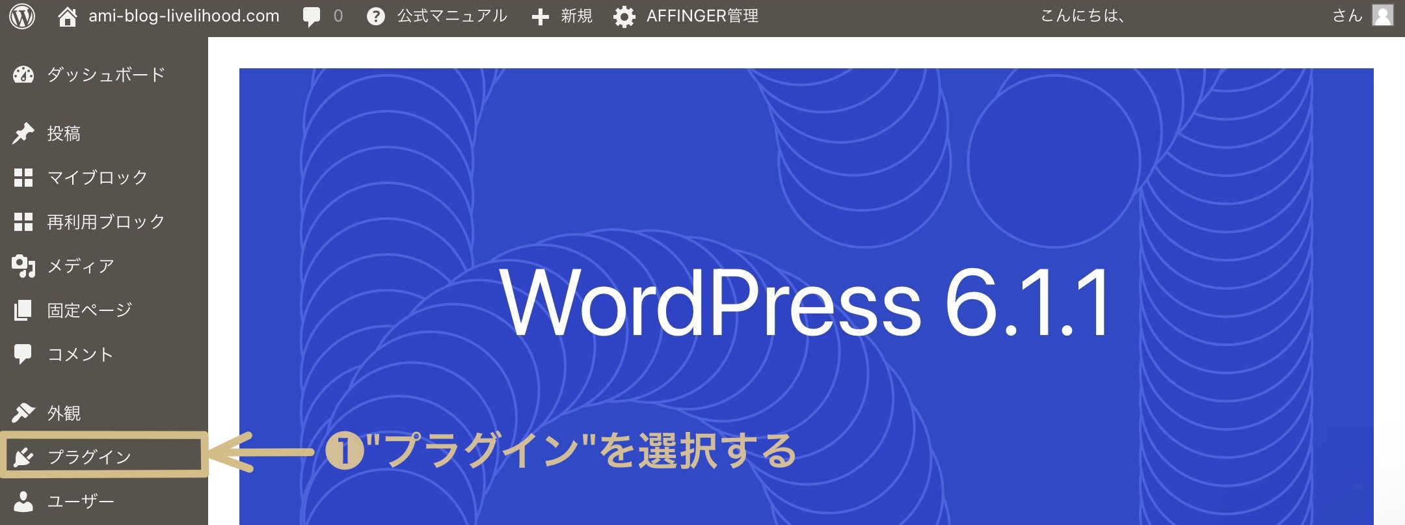Open 投稿 menu item
The height and width of the screenshot is (525, 1405).
pos(64,134)
